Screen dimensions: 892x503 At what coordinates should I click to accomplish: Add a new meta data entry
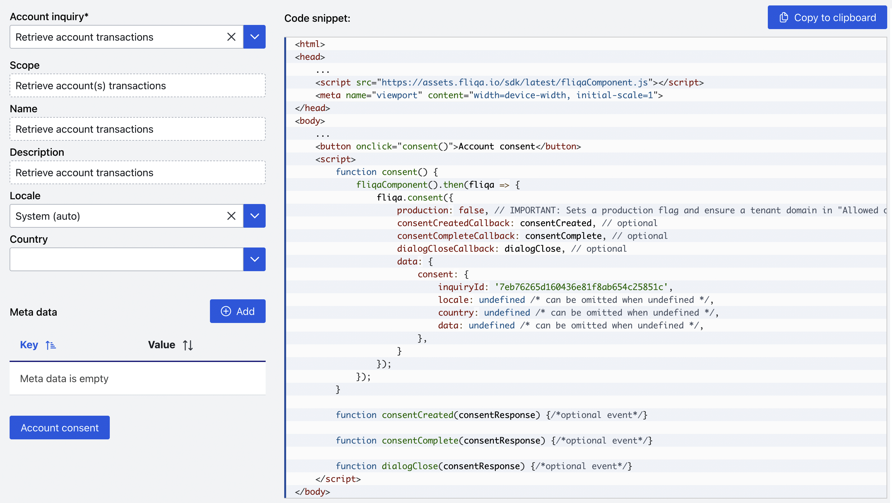(x=237, y=311)
